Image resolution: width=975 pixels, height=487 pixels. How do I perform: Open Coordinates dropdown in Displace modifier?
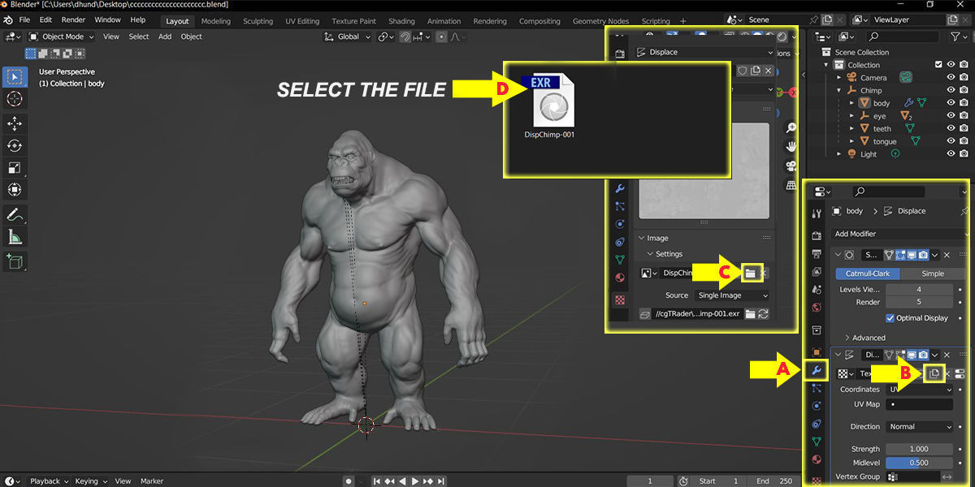[x=919, y=390]
